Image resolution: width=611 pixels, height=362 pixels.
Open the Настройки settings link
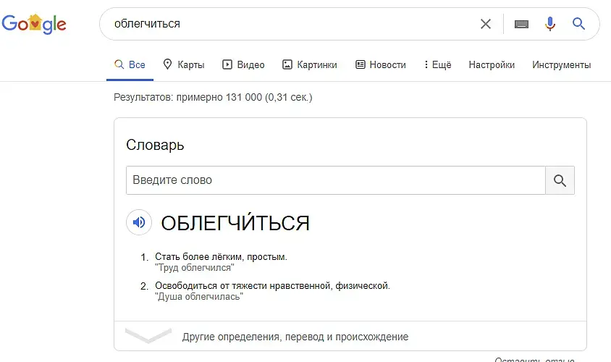tap(492, 64)
